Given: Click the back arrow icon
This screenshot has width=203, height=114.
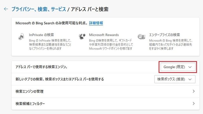Looking at the screenshot, I should click(x=6, y=9).
